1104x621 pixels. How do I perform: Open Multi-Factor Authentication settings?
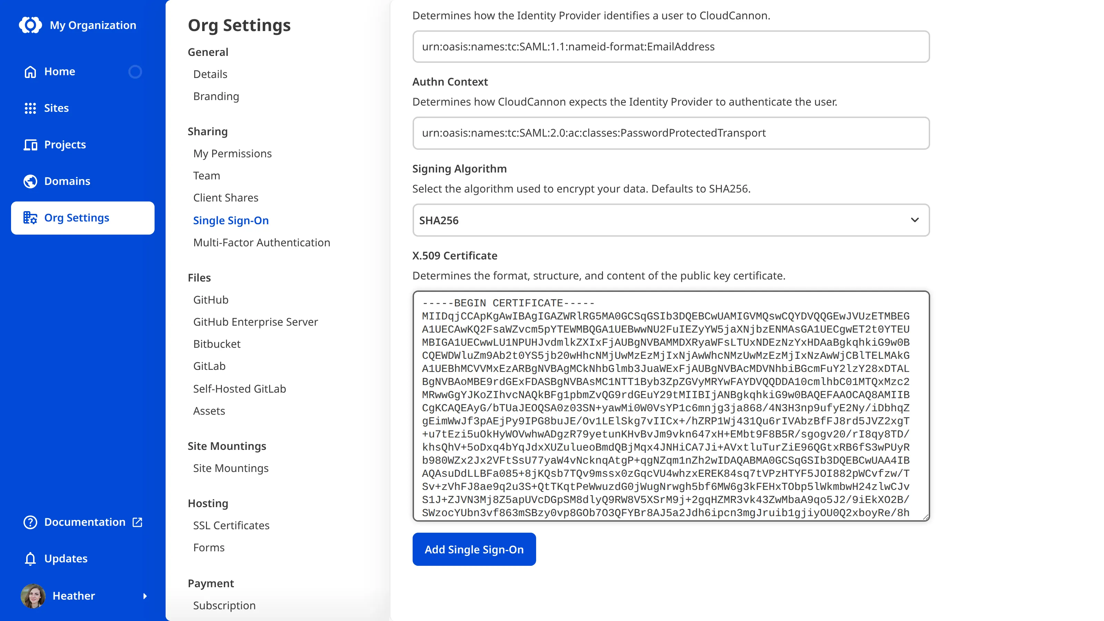coord(262,243)
